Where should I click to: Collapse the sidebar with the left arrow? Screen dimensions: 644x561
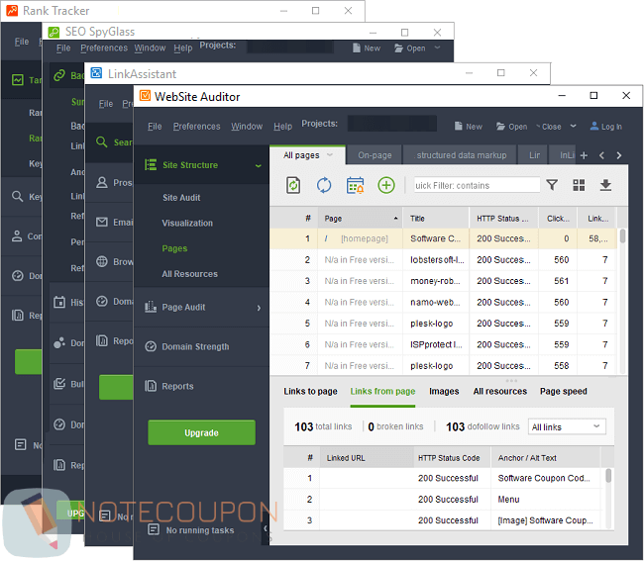tap(266, 528)
